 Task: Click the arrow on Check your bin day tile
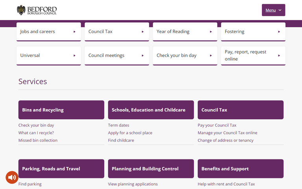211,56
